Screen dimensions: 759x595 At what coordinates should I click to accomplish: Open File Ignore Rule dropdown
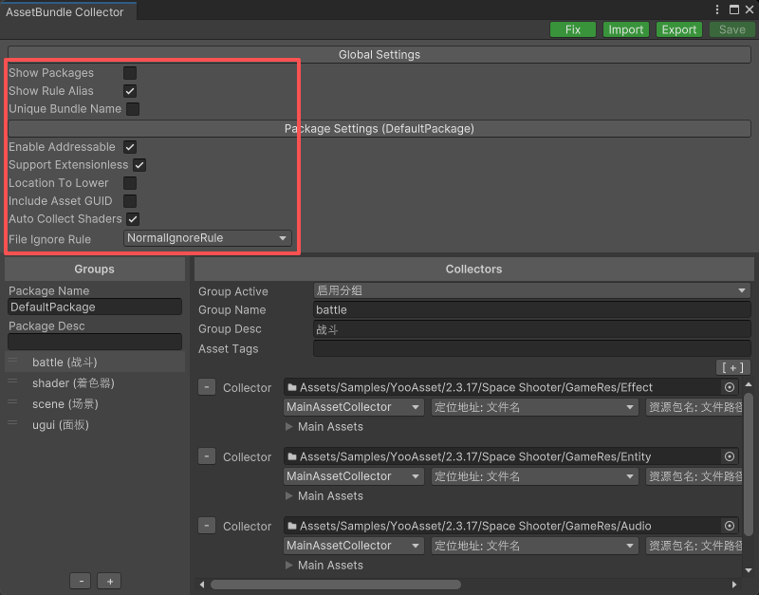(x=208, y=238)
